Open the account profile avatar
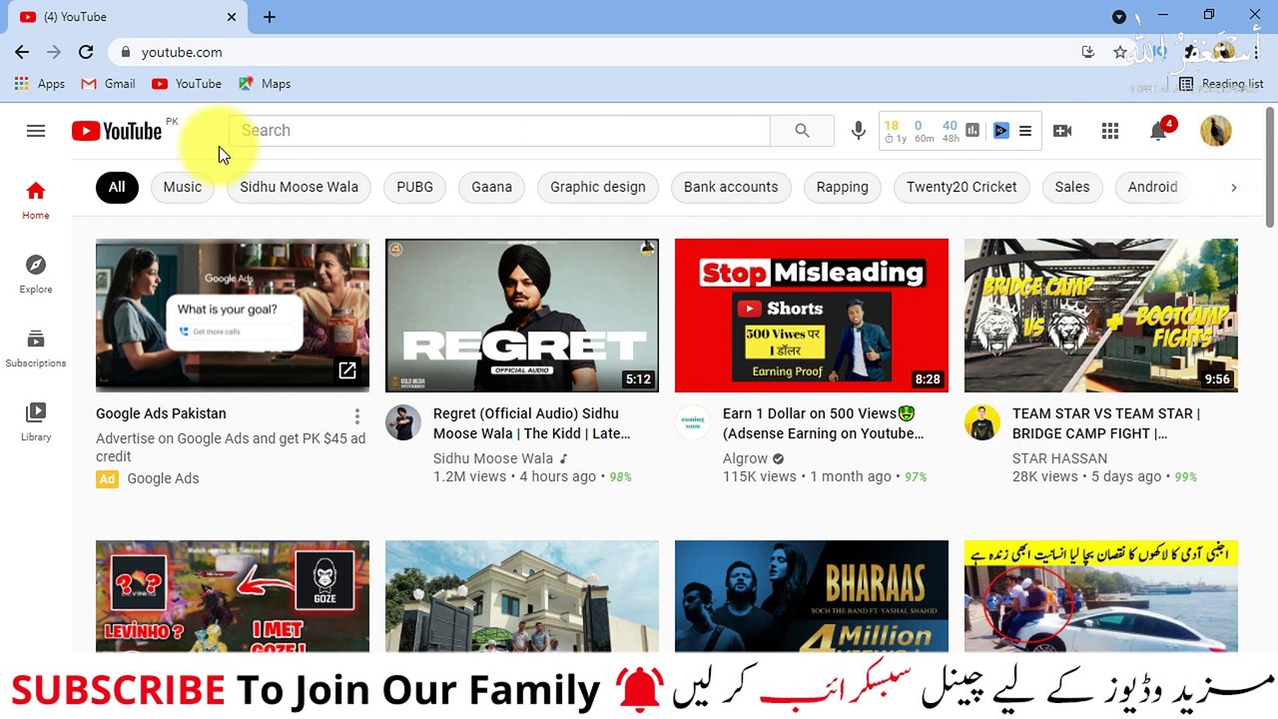The width and height of the screenshot is (1278, 719). [1216, 131]
